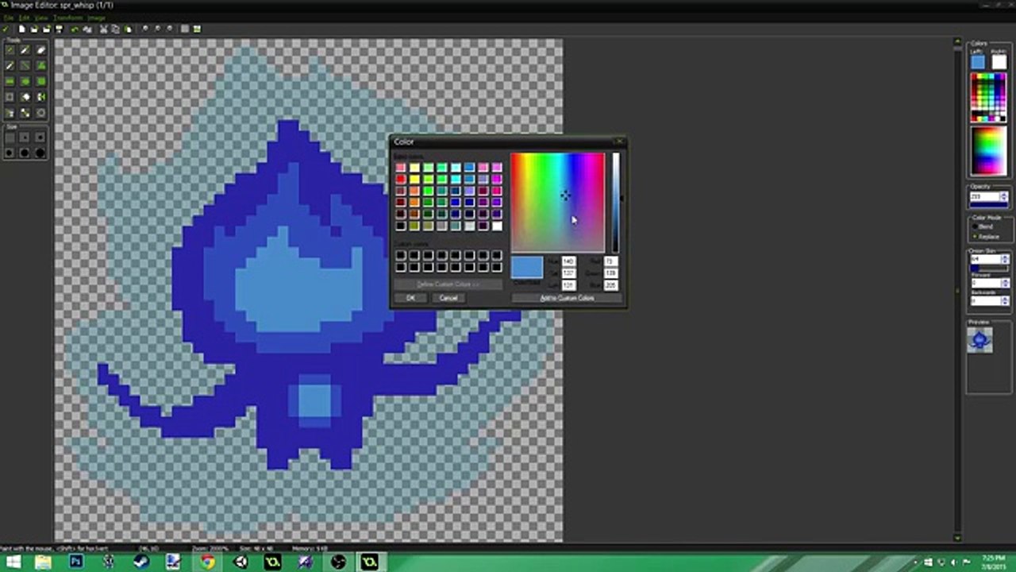Image resolution: width=1016 pixels, height=572 pixels.
Task: Create a new image with the blank page icon
Action: point(21,29)
